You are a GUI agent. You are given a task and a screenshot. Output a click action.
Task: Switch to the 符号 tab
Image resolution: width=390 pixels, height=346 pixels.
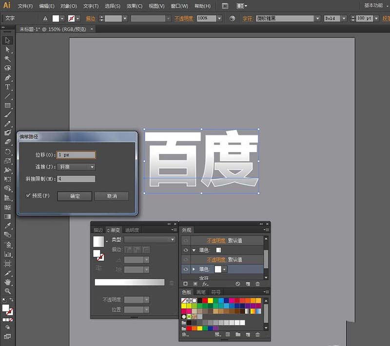click(x=215, y=292)
